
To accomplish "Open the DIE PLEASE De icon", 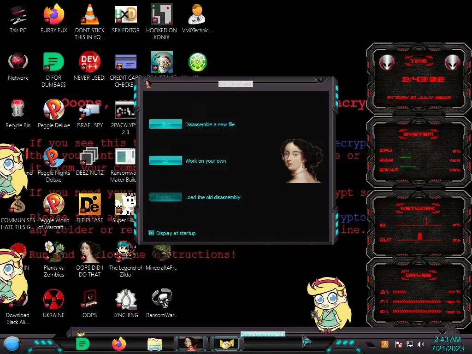I will click(89, 208).
